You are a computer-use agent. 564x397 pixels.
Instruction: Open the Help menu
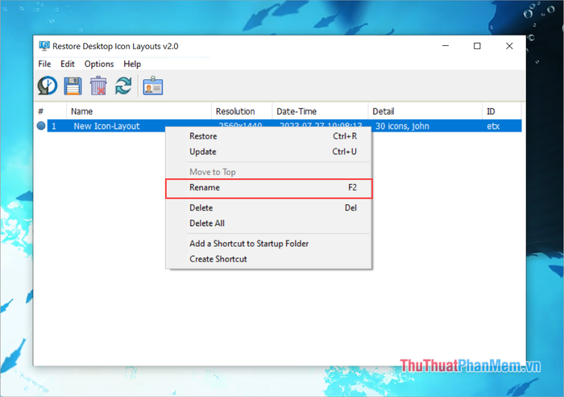pyautogui.click(x=132, y=64)
